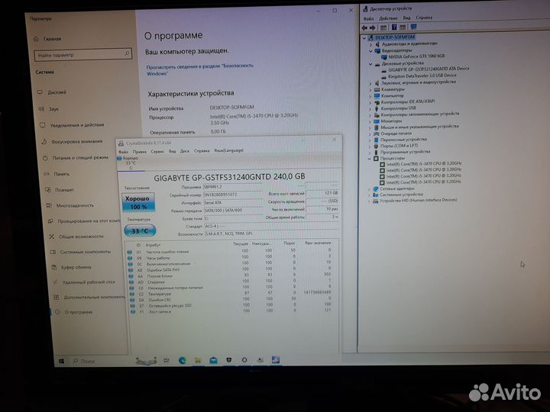The height and width of the screenshot is (412, 550).
Task: Open Task View on the taskbar
Action: [x=167, y=360]
